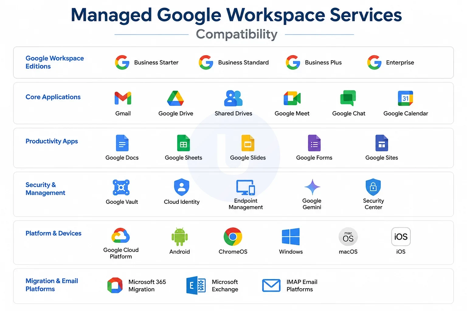Click the "Google Sites" text label
Screen dimensions: 467x311
pyautogui.click(x=382, y=158)
